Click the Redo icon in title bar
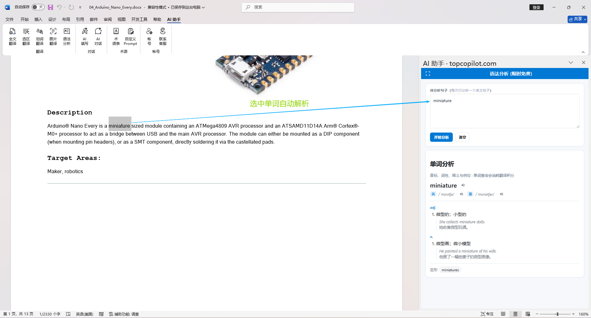Viewport: 591px width, 318px height. point(71,7)
